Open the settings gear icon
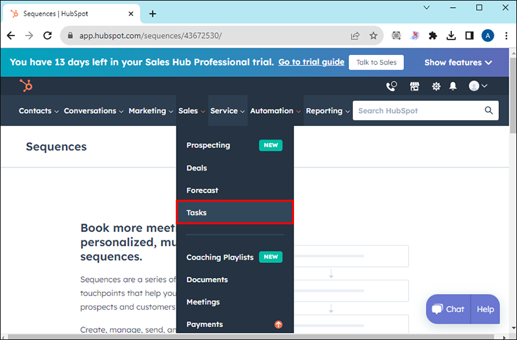This screenshot has width=517, height=340. point(436,87)
